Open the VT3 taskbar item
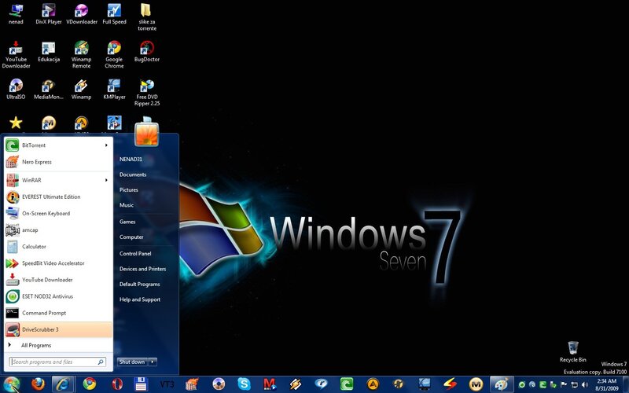This screenshot has height=393, width=629. click(x=167, y=384)
